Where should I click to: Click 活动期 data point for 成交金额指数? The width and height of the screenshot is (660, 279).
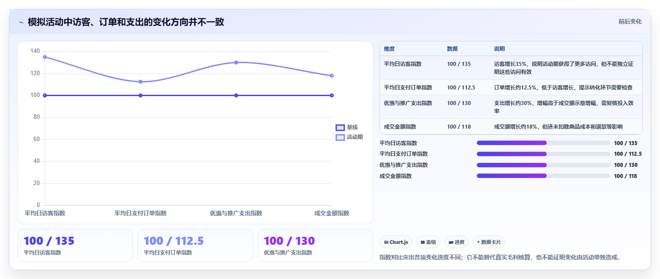point(332,76)
